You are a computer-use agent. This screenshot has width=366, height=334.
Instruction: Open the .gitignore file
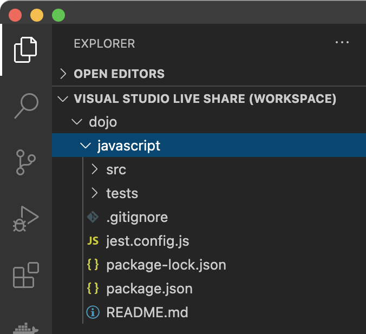pos(209,217)
